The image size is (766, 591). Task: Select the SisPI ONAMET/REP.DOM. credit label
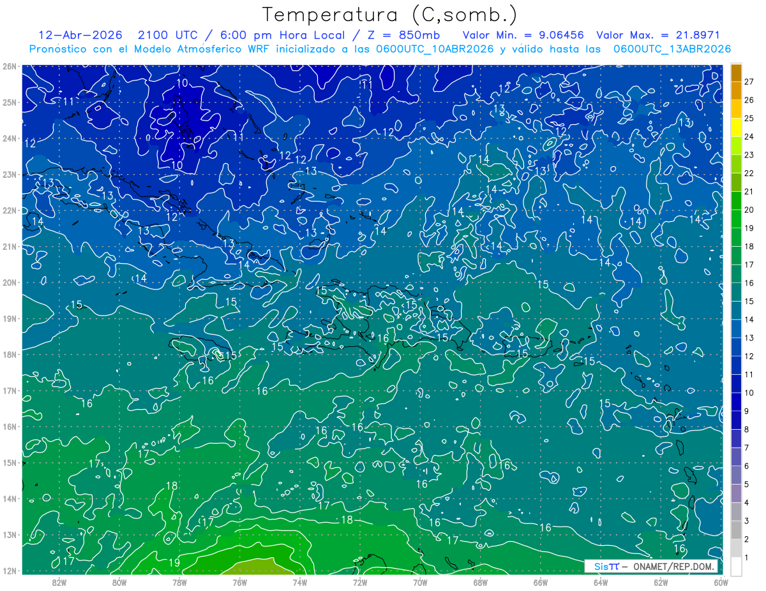click(650, 566)
